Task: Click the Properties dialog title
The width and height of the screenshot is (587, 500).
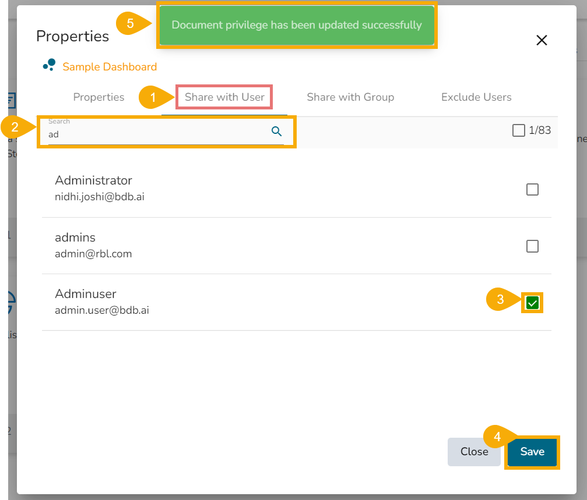Action: point(72,36)
